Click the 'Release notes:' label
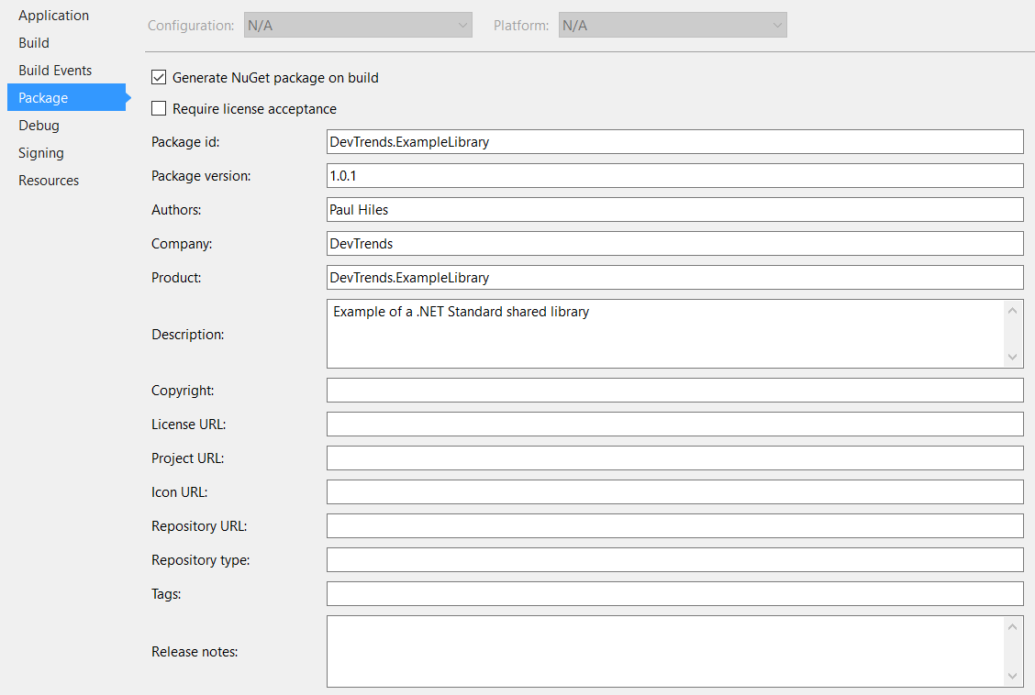Viewport: 1035px width, 695px height. tap(195, 652)
